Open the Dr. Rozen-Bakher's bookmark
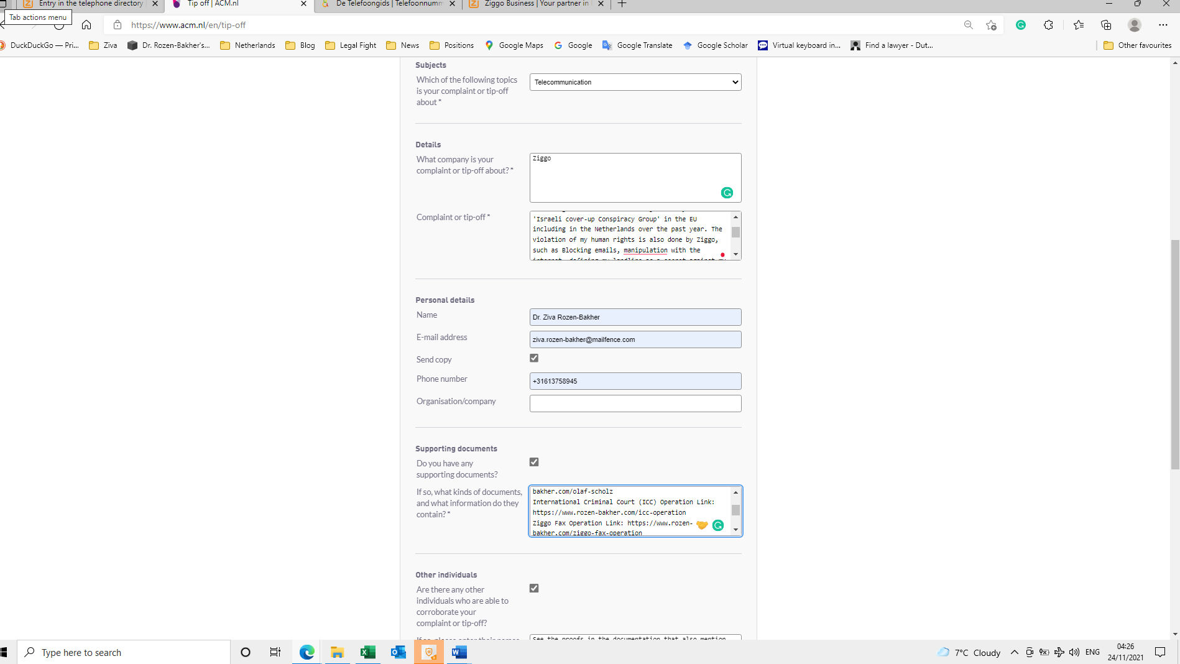 [168, 45]
